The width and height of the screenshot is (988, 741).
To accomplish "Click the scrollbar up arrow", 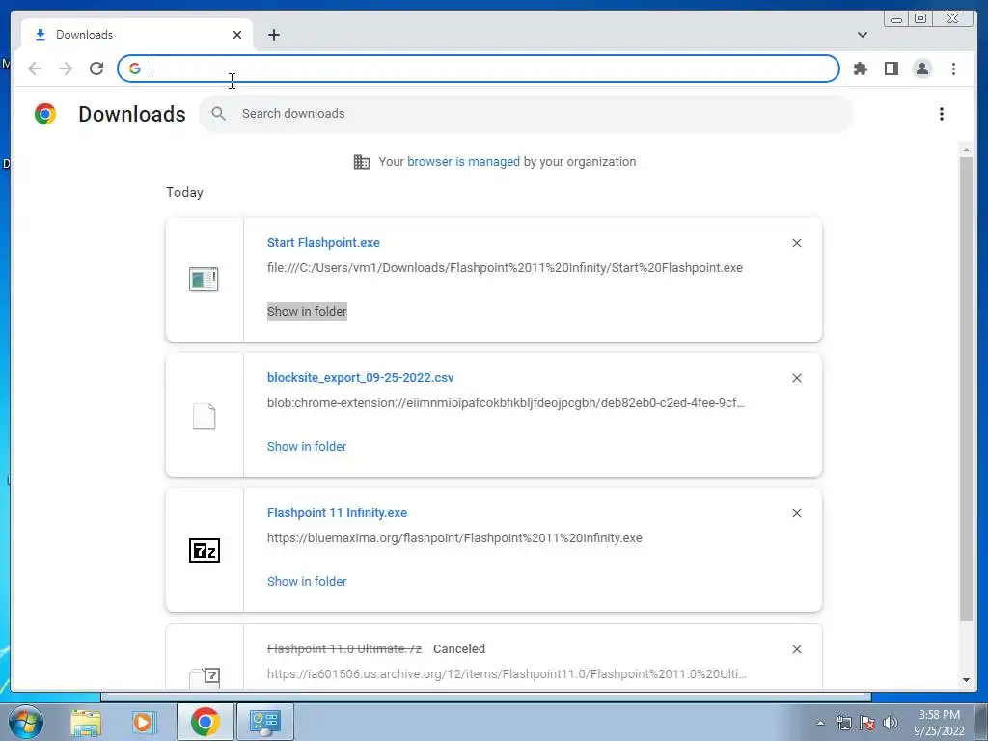I will [966, 150].
